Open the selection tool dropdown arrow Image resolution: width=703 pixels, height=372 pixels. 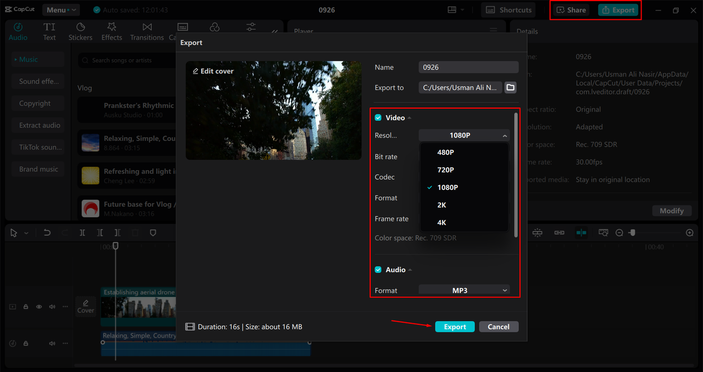[26, 233]
